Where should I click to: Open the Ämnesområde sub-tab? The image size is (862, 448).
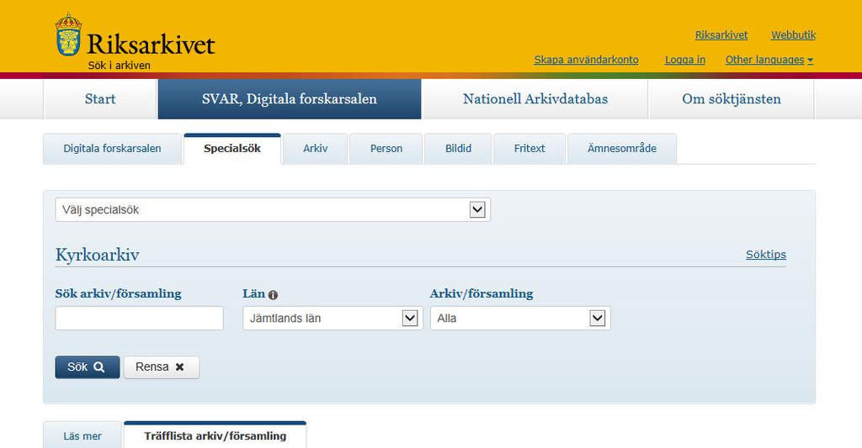[622, 148]
